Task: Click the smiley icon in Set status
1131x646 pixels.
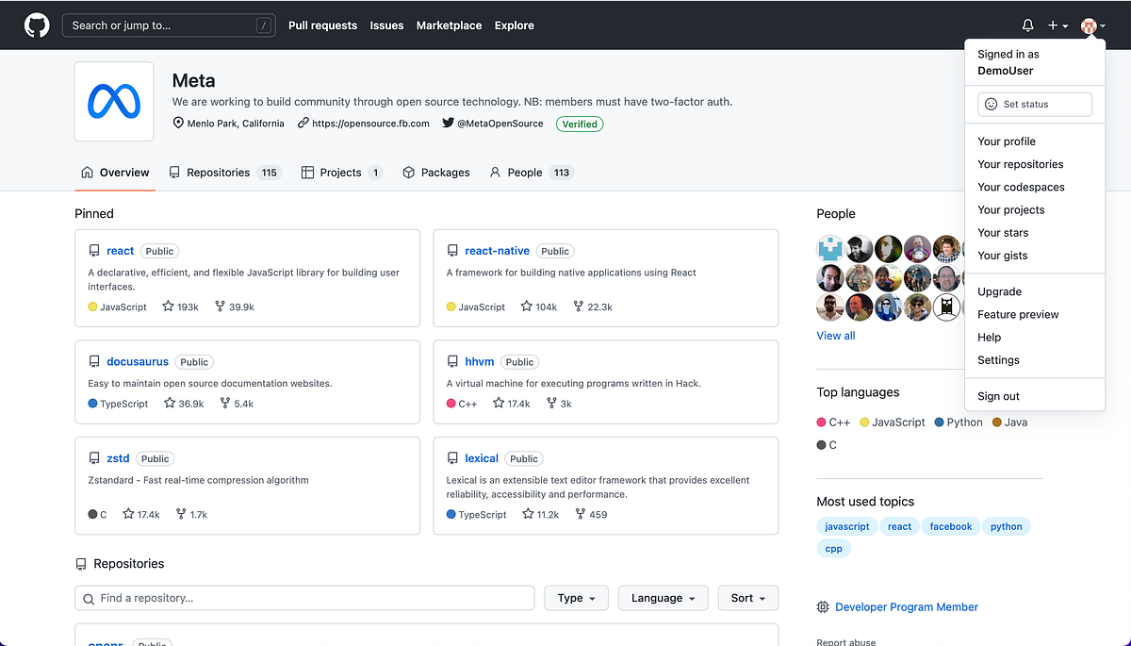Action: pyautogui.click(x=989, y=104)
